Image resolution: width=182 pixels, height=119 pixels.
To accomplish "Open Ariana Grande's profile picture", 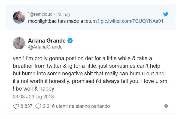I will 19,43.
